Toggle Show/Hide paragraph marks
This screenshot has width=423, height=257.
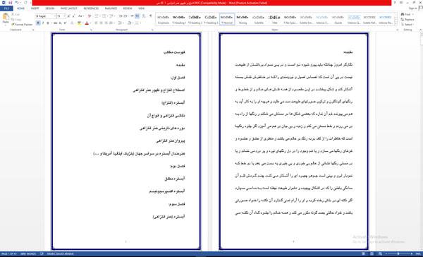(151, 16)
